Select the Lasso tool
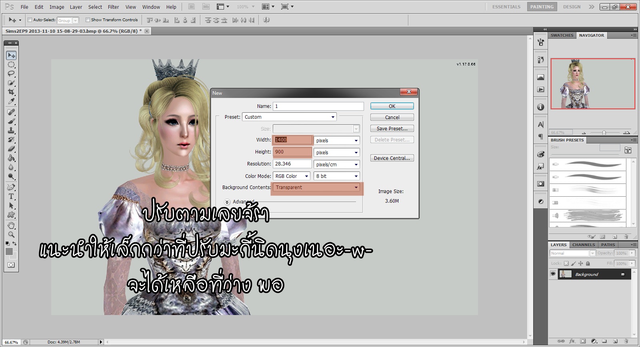Screen dimensions: 640x347 click(x=11, y=74)
